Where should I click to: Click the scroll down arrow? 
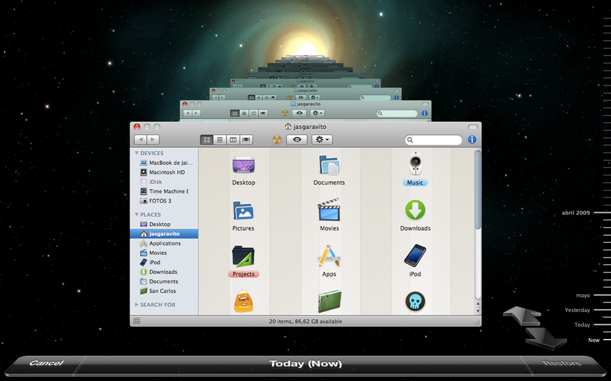point(478,311)
